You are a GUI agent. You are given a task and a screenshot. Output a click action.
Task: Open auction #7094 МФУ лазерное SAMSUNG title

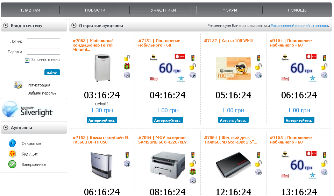click(x=162, y=140)
